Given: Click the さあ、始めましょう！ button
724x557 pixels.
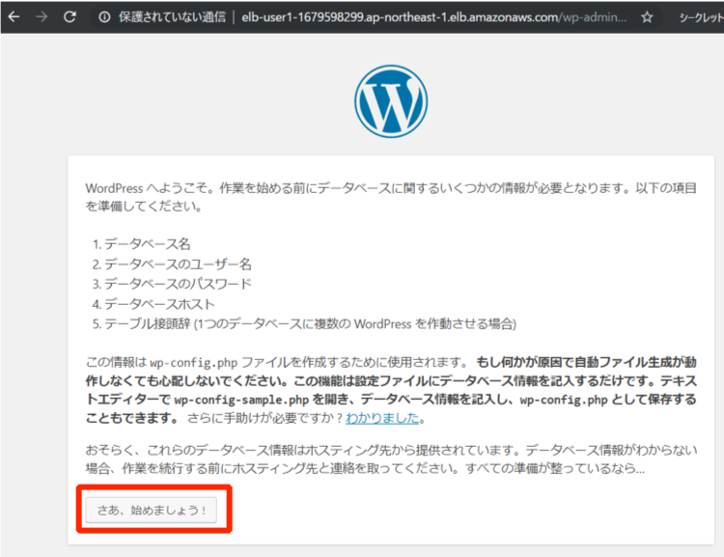Looking at the screenshot, I should click(x=151, y=510).
